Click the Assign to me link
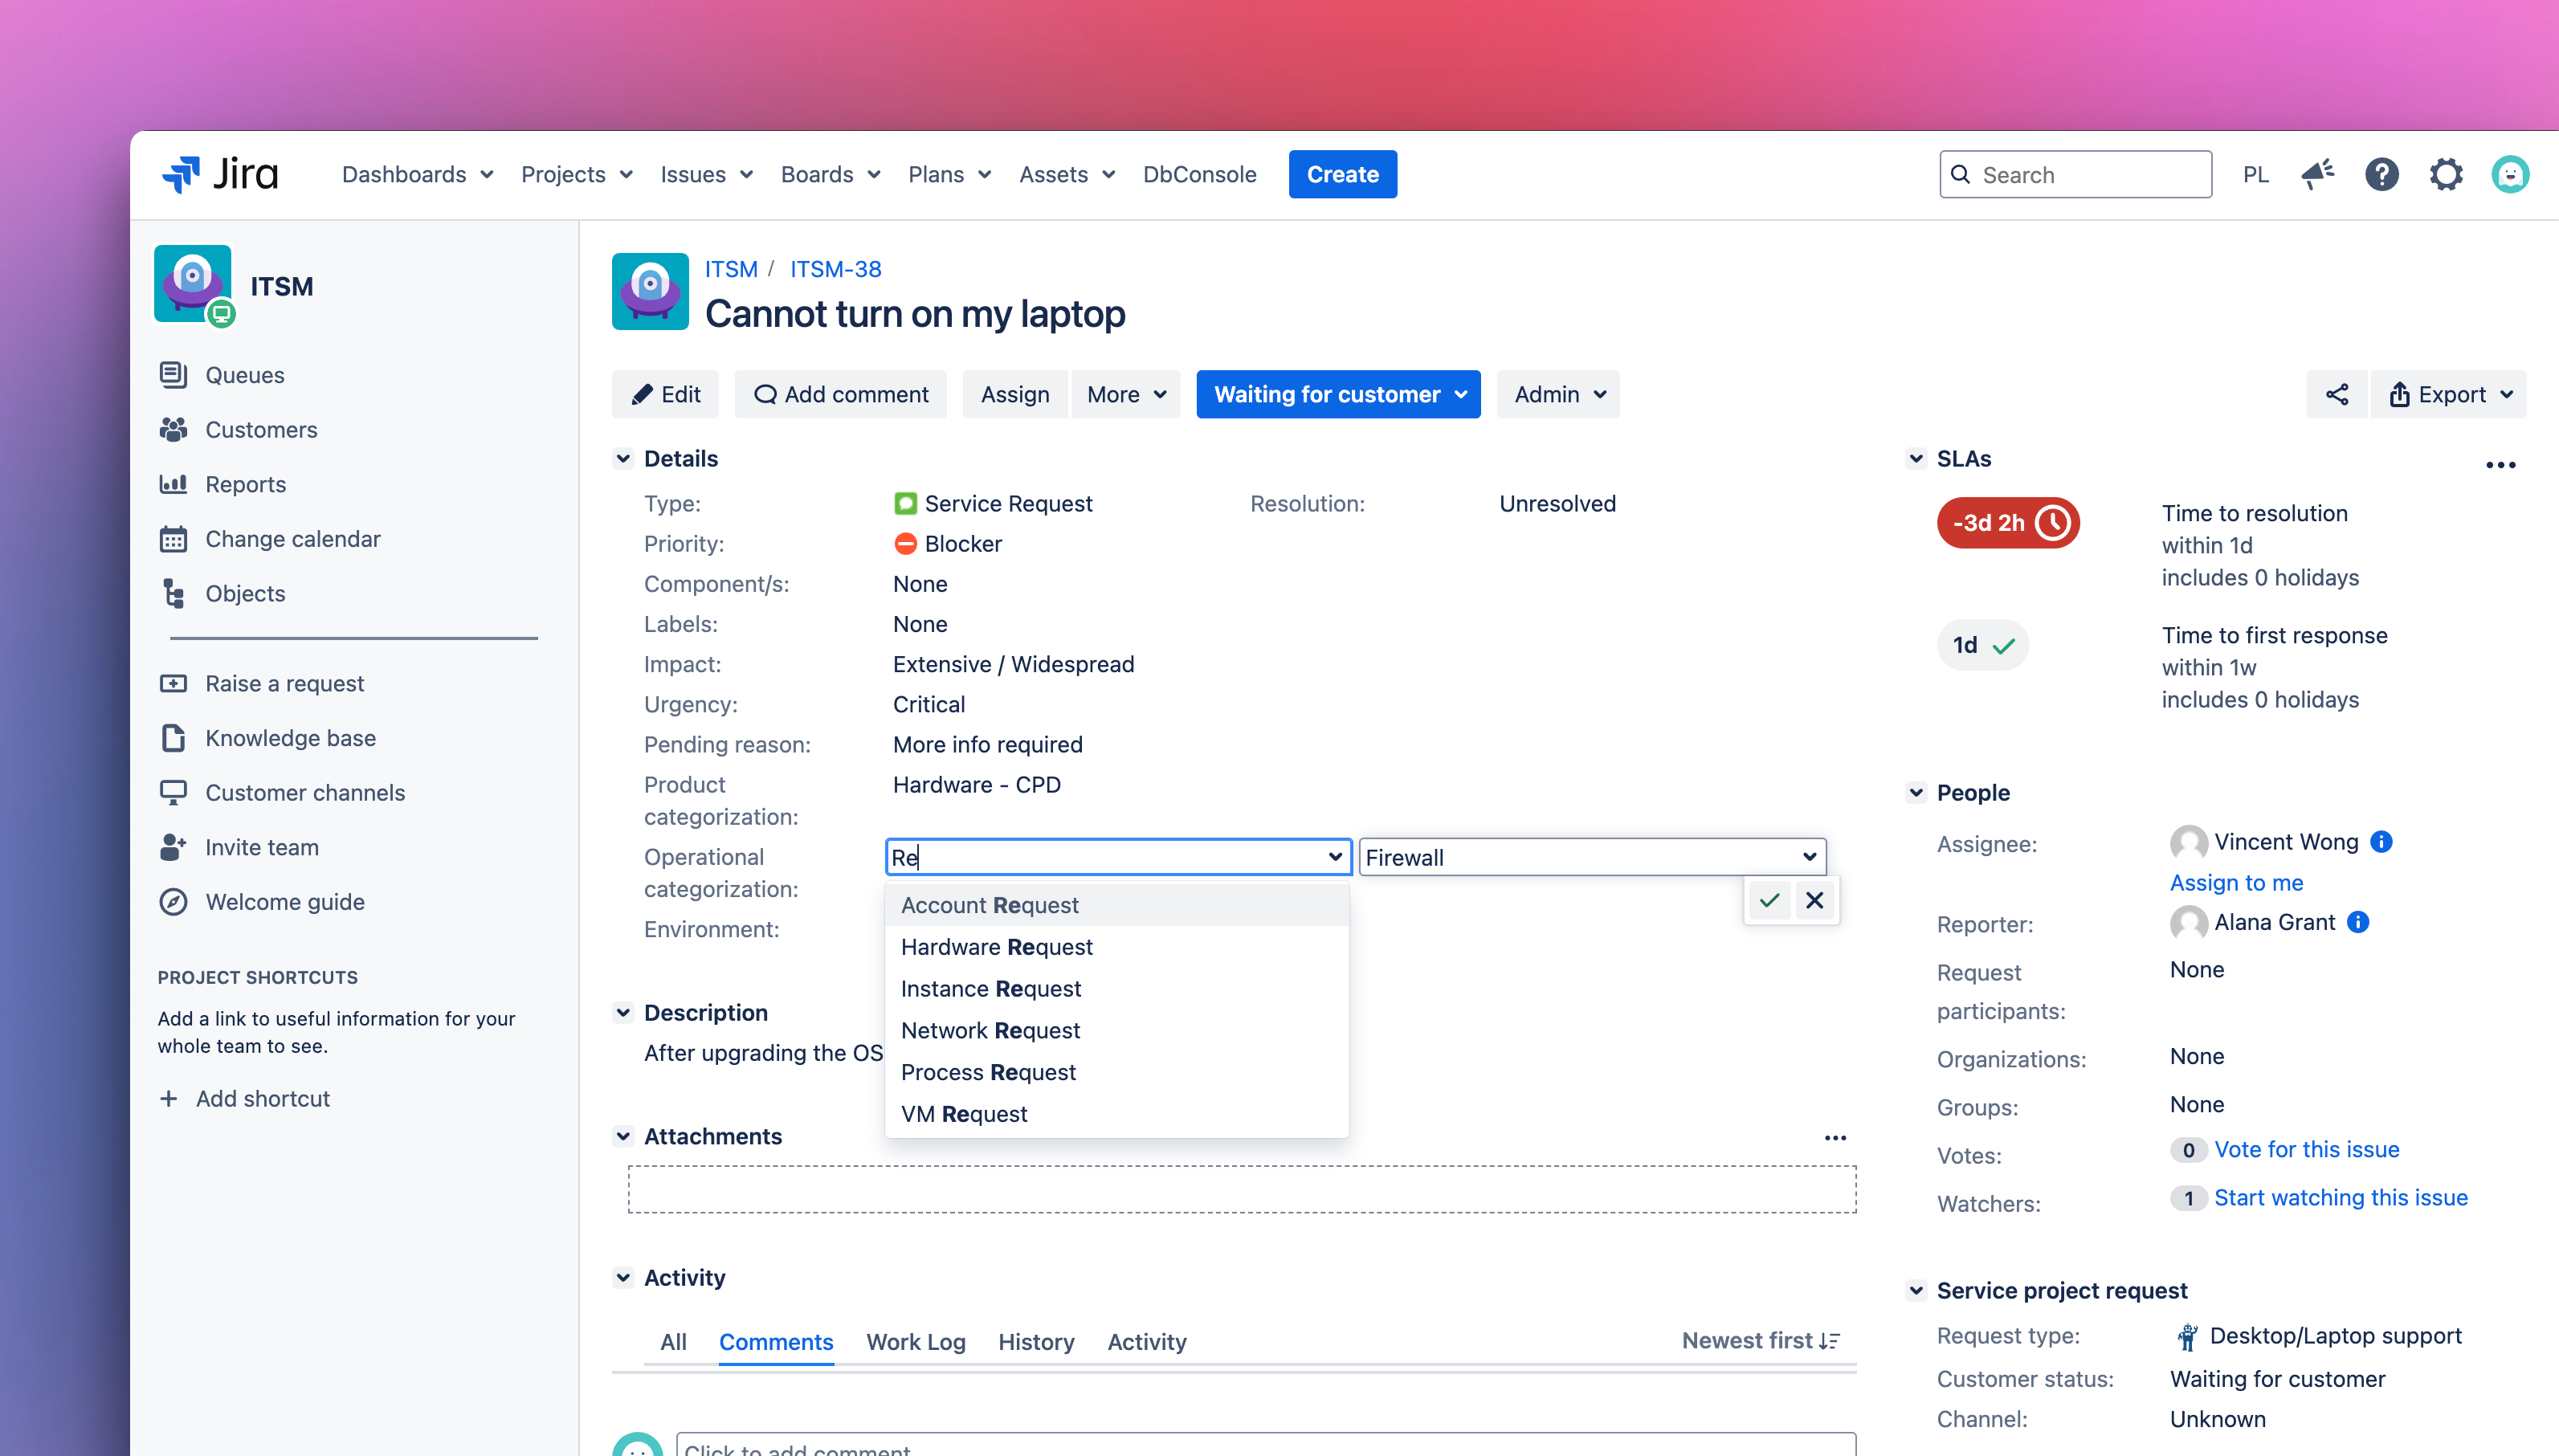Image resolution: width=2559 pixels, height=1456 pixels. coord(2236,882)
